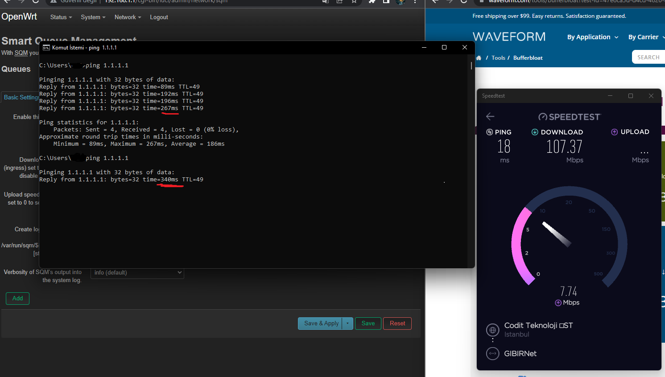Screen dimensions: 665x377
Task: Select the DOWNLOAD arrow icon in Speedtest
Action: click(x=535, y=132)
